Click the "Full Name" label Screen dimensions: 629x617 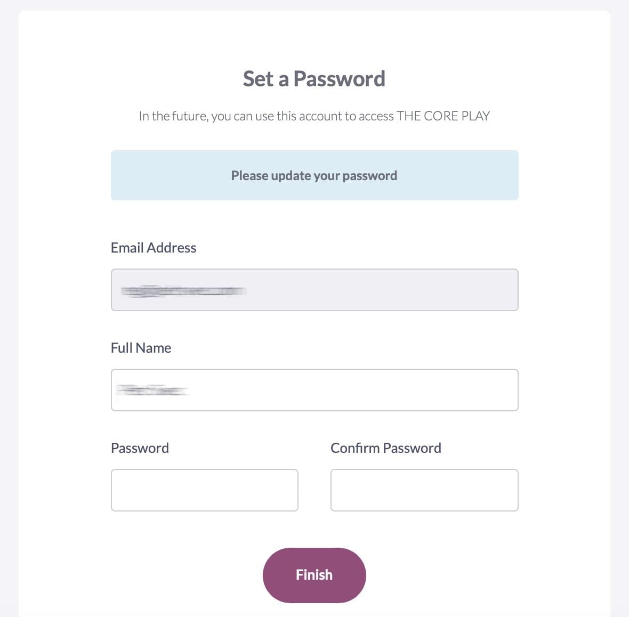[141, 348]
